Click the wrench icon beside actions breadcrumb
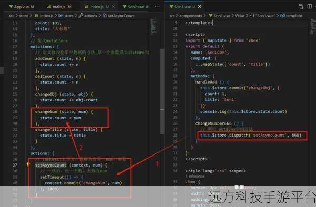This screenshot has width=316, height=207. (81, 15)
